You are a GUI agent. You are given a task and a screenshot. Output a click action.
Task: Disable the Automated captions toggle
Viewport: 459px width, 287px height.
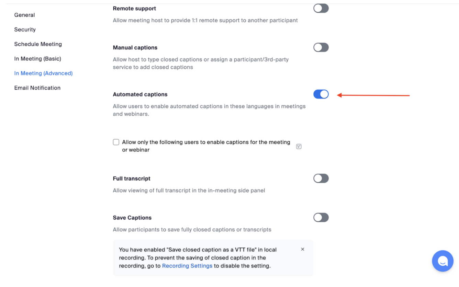coord(321,94)
